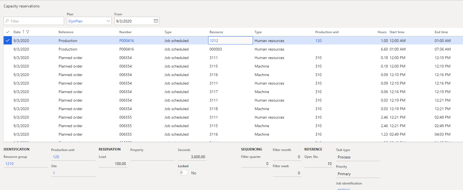Click the Seconds field showing 3,600.00
Viewport: 463px width, 190px height.
click(x=192, y=157)
